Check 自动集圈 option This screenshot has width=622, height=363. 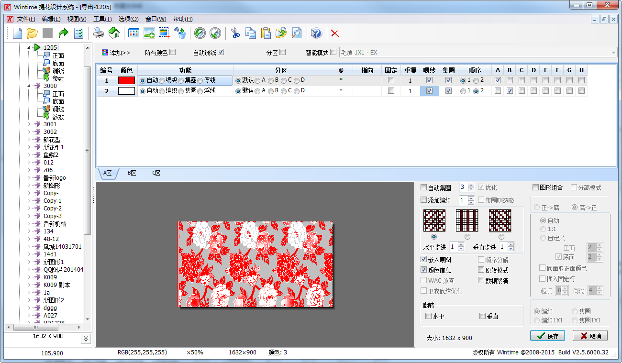(x=423, y=187)
